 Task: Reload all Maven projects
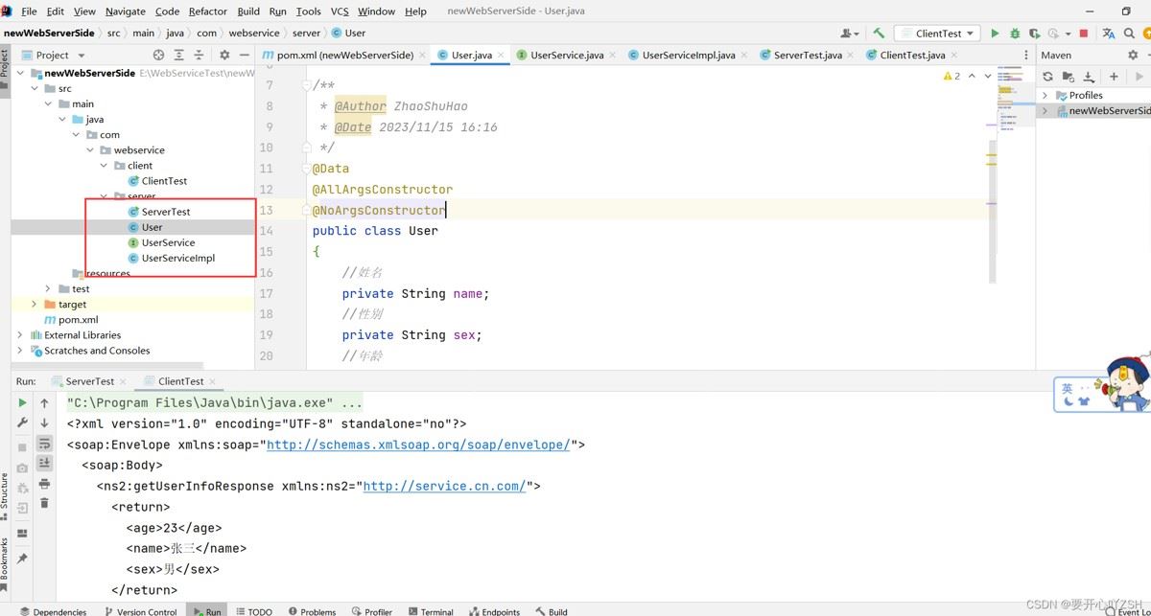pyautogui.click(x=1047, y=77)
